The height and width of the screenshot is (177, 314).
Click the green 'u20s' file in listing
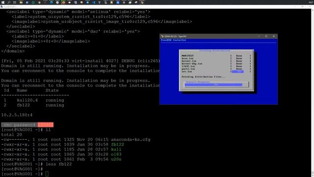pyautogui.click(x=116, y=159)
